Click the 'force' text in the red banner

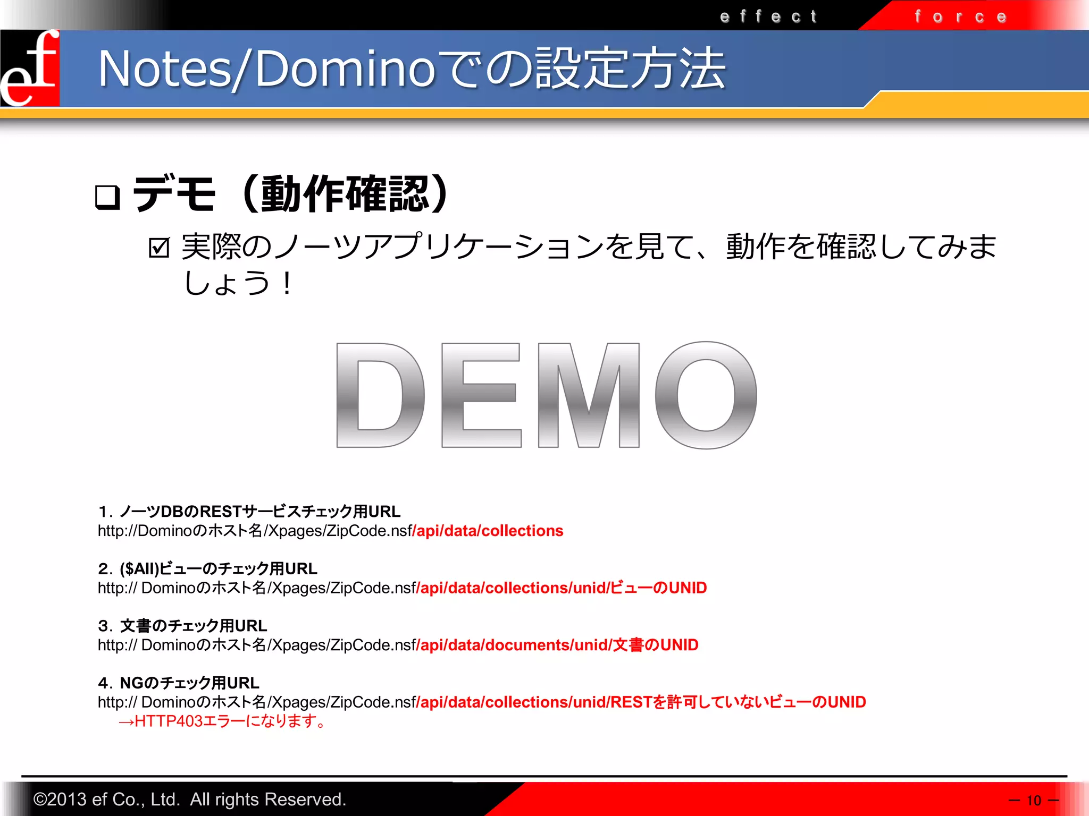click(961, 16)
